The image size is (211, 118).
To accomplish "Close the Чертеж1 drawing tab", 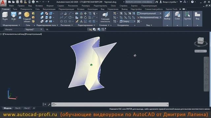I will tap(41, 29).
